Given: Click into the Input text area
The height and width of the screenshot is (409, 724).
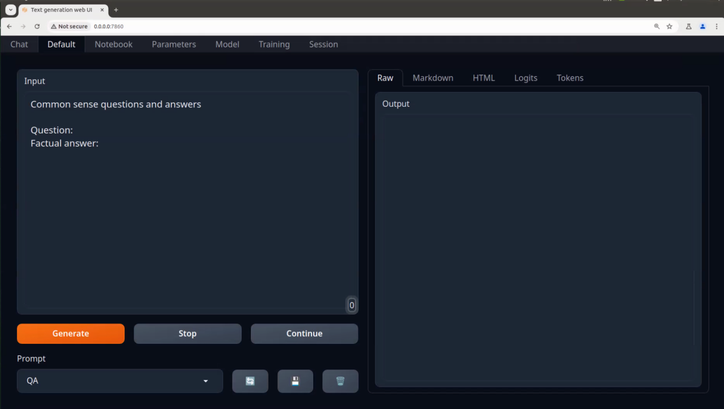Looking at the screenshot, I should point(187,200).
